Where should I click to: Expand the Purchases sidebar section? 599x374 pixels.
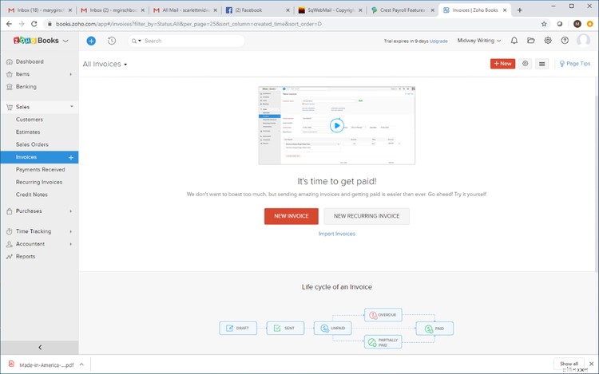(x=70, y=211)
